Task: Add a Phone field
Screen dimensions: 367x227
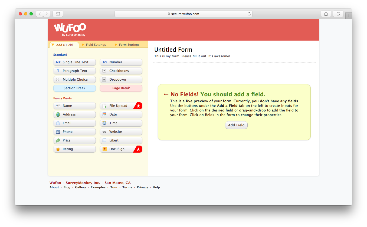Action: click(x=74, y=132)
